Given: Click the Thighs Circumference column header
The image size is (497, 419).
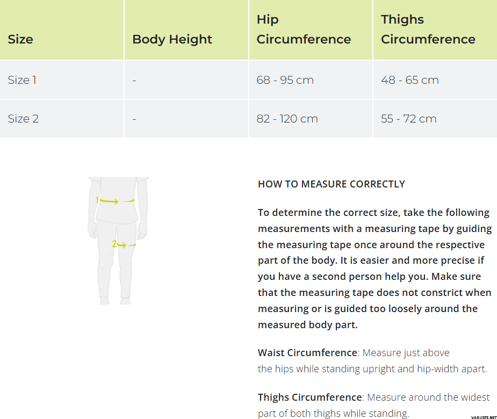Looking at the screenshot, I should [428, 30].
